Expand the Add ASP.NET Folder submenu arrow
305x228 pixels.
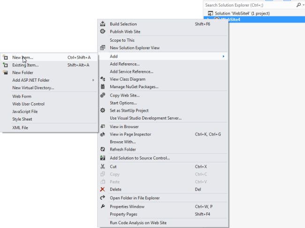tap(93, 80)
